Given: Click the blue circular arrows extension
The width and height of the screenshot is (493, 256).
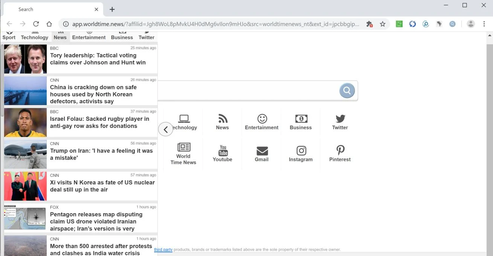Looking at the screenshot, I should click(412, 24).
